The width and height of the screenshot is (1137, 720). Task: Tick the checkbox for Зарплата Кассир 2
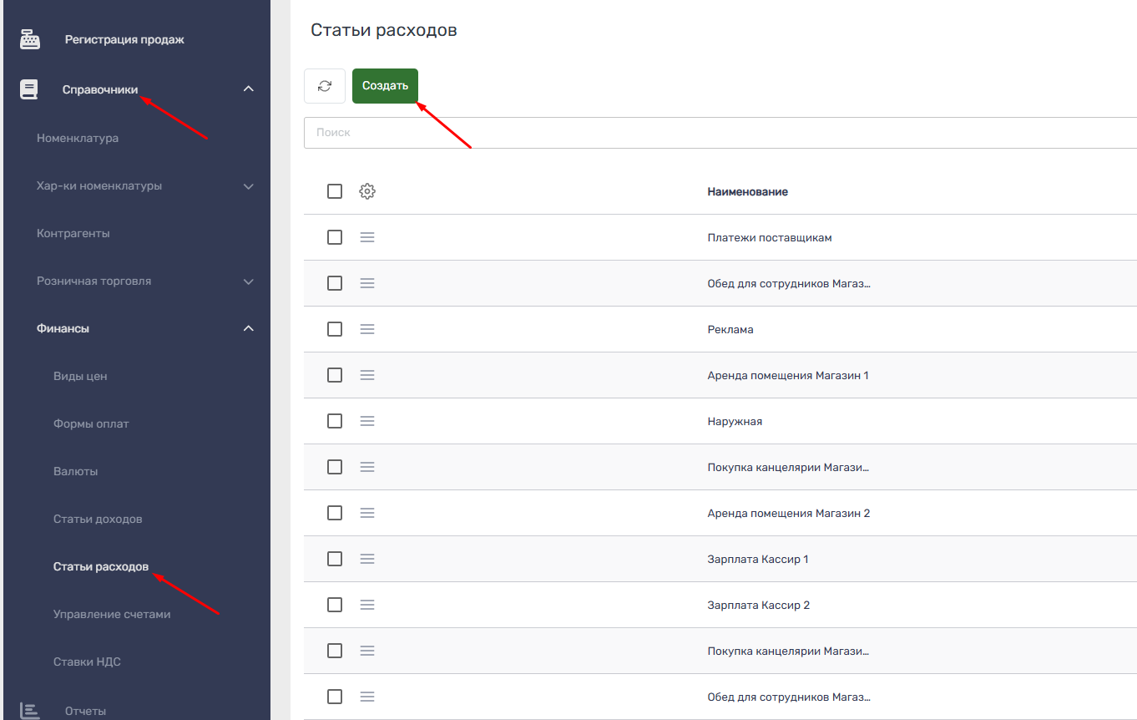[x=335, y=605]
